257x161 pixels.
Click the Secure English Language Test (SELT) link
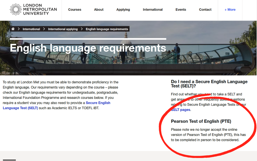pos(98,103)
